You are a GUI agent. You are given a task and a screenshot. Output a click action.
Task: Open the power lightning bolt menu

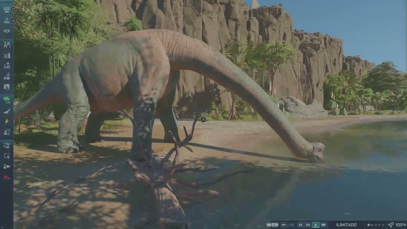click(x=7, y=121)
